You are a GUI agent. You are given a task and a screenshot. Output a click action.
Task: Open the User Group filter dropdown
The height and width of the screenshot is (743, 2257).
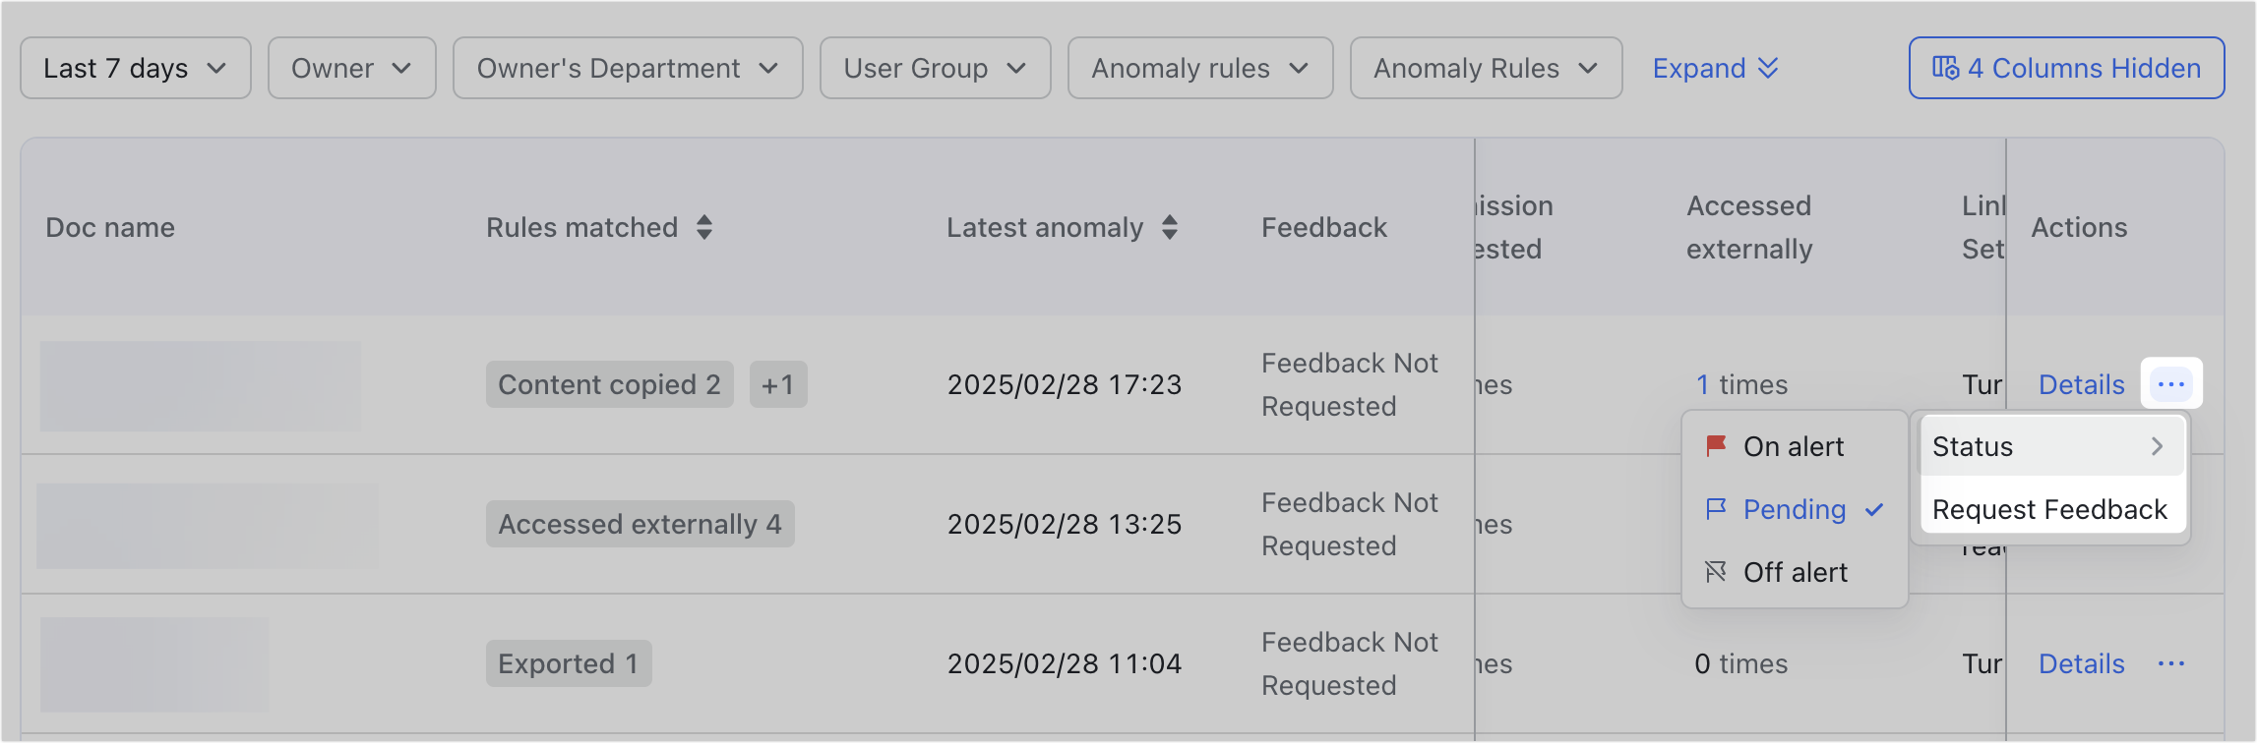click(x=935, y=68)
